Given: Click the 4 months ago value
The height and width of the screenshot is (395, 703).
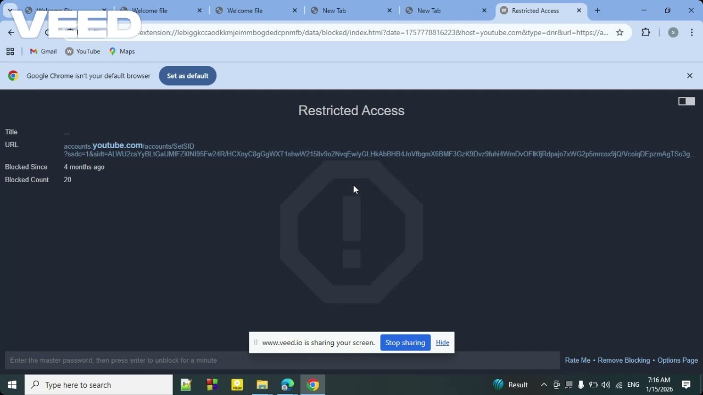Looking at the screenshot, I should pos(84,167).
